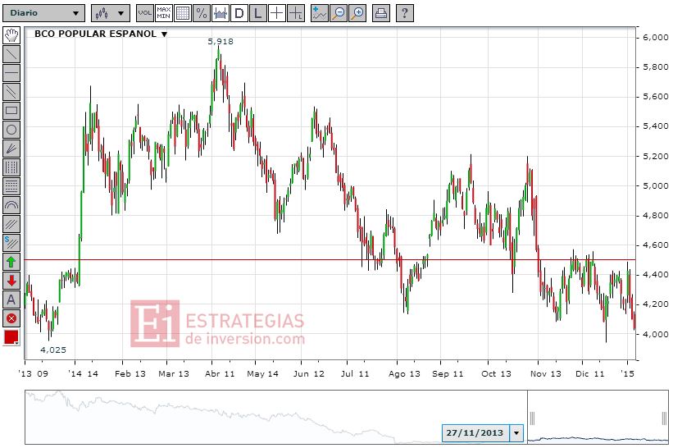Toggle the percentage scale button
The height and width of the screenshot is (448, 673).
pos(202,13)
